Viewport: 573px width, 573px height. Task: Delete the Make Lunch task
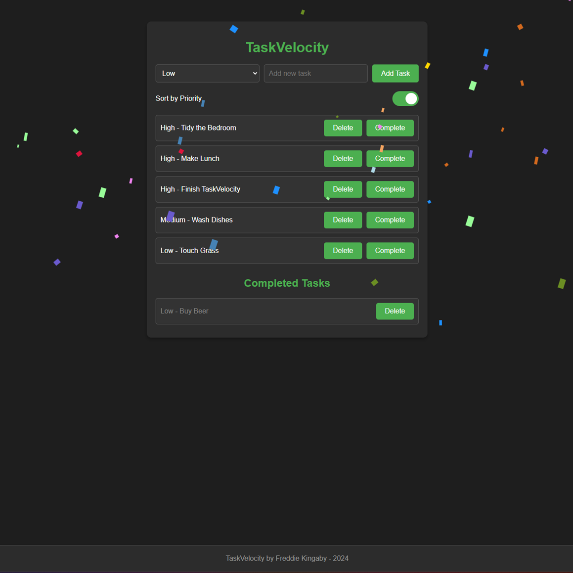[x=343, y=159]
